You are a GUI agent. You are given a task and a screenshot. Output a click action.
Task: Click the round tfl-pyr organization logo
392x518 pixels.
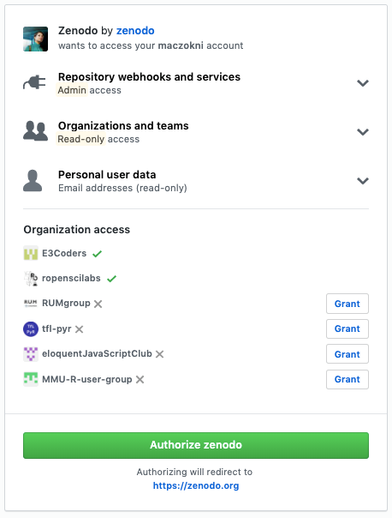click(31, 329)
